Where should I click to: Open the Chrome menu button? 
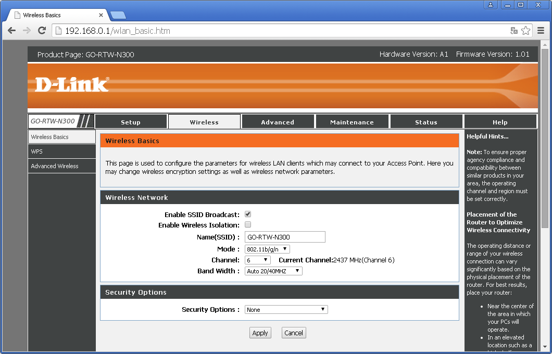(x=541, y=31)
